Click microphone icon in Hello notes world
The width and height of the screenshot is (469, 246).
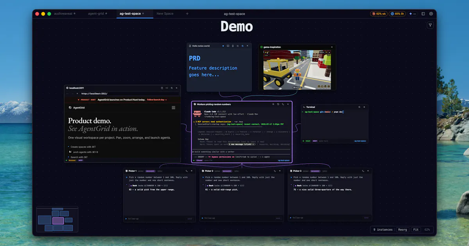tap(233, 46)
